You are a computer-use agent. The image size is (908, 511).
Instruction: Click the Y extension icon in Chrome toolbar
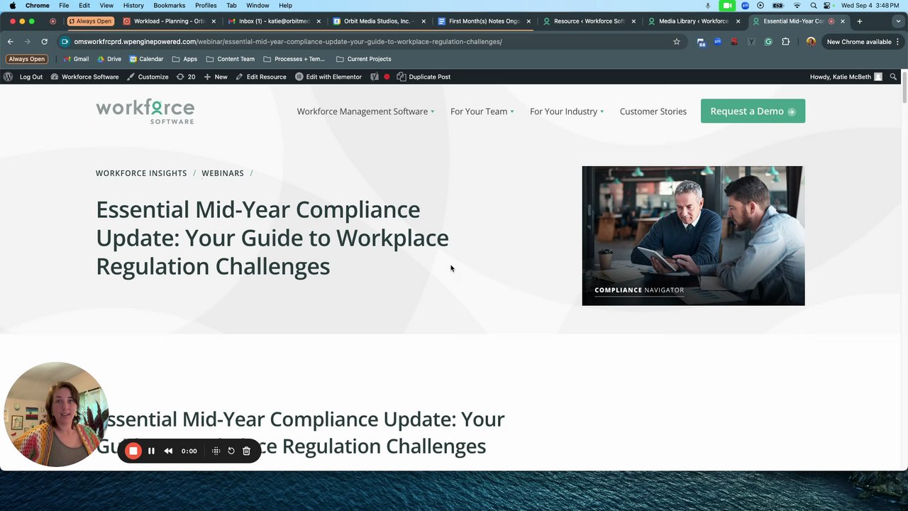(x=751, y=42)
